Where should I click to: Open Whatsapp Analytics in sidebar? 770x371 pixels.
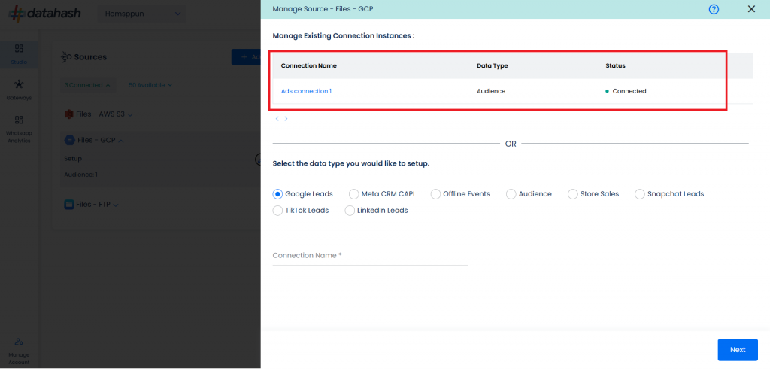click(x=19, y=130)
